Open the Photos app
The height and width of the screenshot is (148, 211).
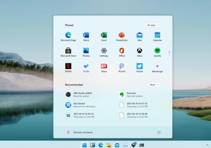(x=86, y=52)
